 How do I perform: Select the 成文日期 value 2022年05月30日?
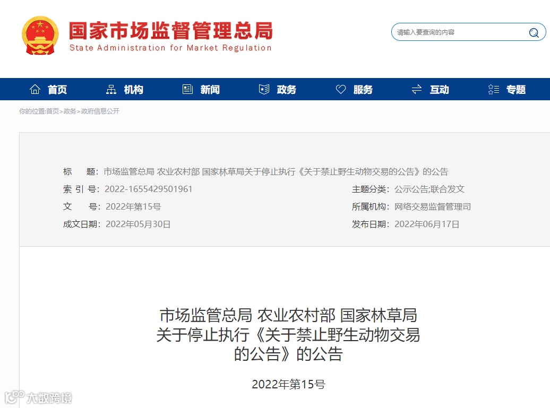[138, 224]
